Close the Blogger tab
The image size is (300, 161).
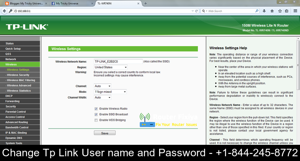[x=46, y=4]
